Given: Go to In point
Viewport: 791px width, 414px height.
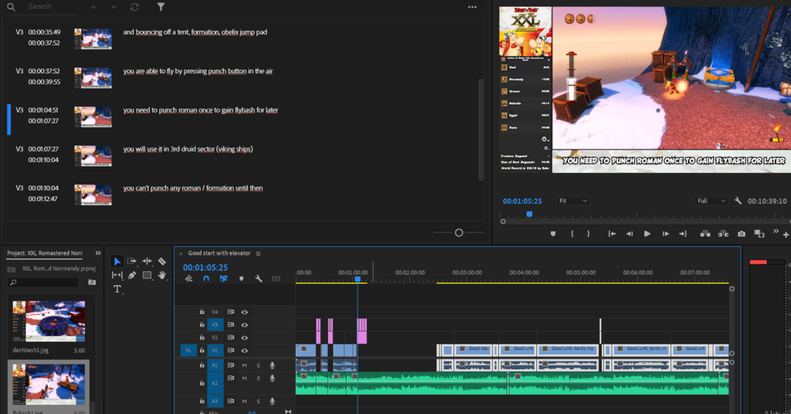Looking at the screenshot, I should 612,234.
